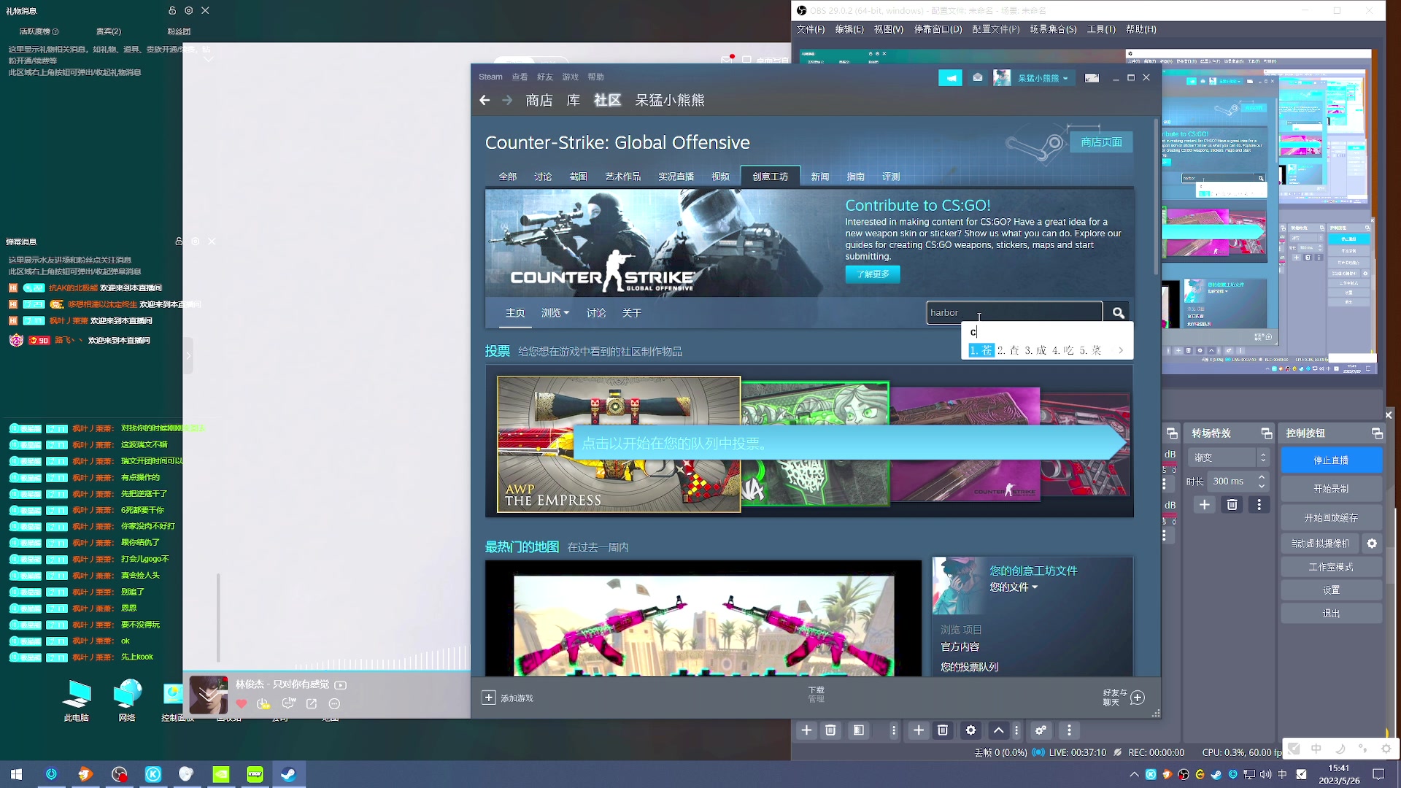
Task: Add a transition with plus button
Action: click(1205, 504)
